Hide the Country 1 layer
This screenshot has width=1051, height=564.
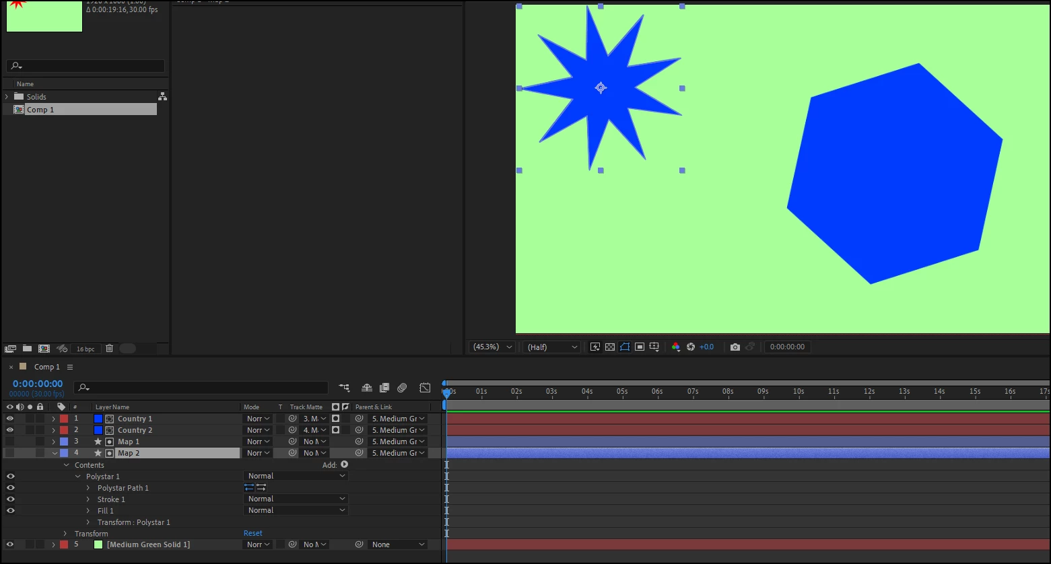pos(10,419)
